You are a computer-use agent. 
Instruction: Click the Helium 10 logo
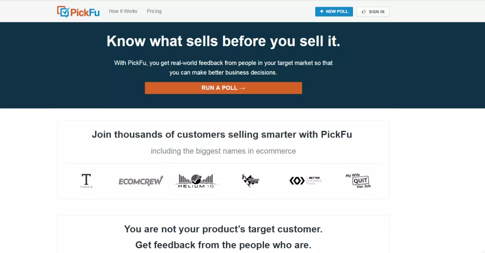(x=196, y=181)
